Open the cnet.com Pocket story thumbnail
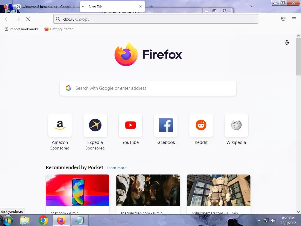 tap(78, 190)
